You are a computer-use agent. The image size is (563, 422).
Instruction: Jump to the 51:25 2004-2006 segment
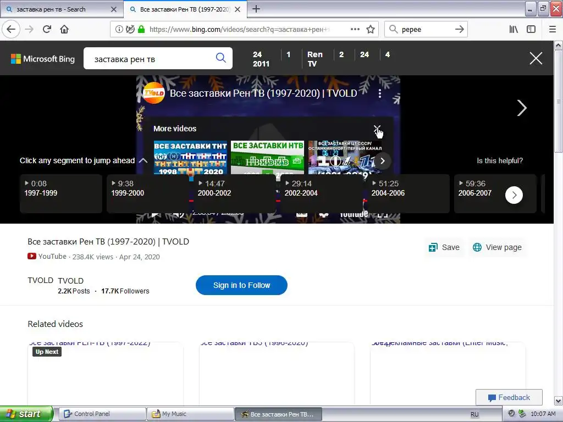tap(409, 194)
